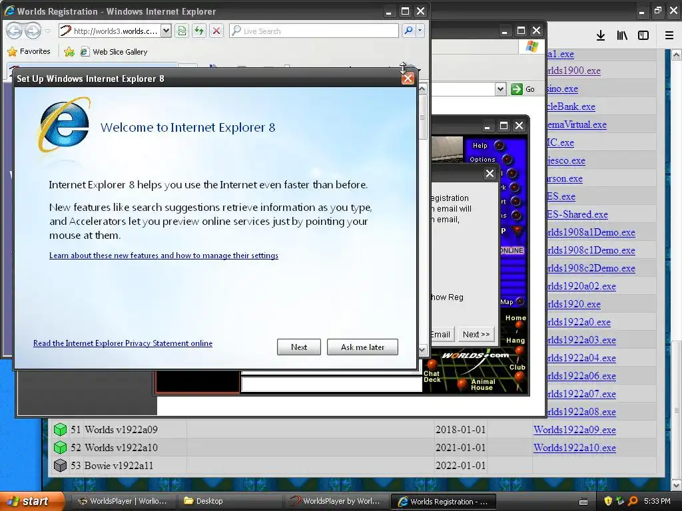Click Next in IE8 setup dialog

(299, 347)
